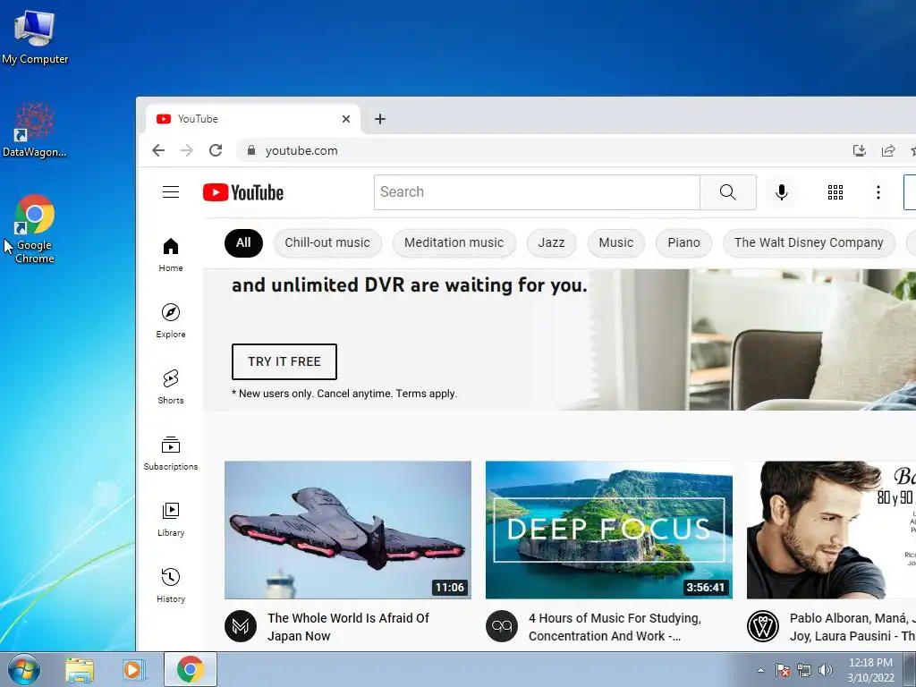The image size is (916, 687).
Task: Go back with Chrome back arrow
Action: tap(158, 150)
